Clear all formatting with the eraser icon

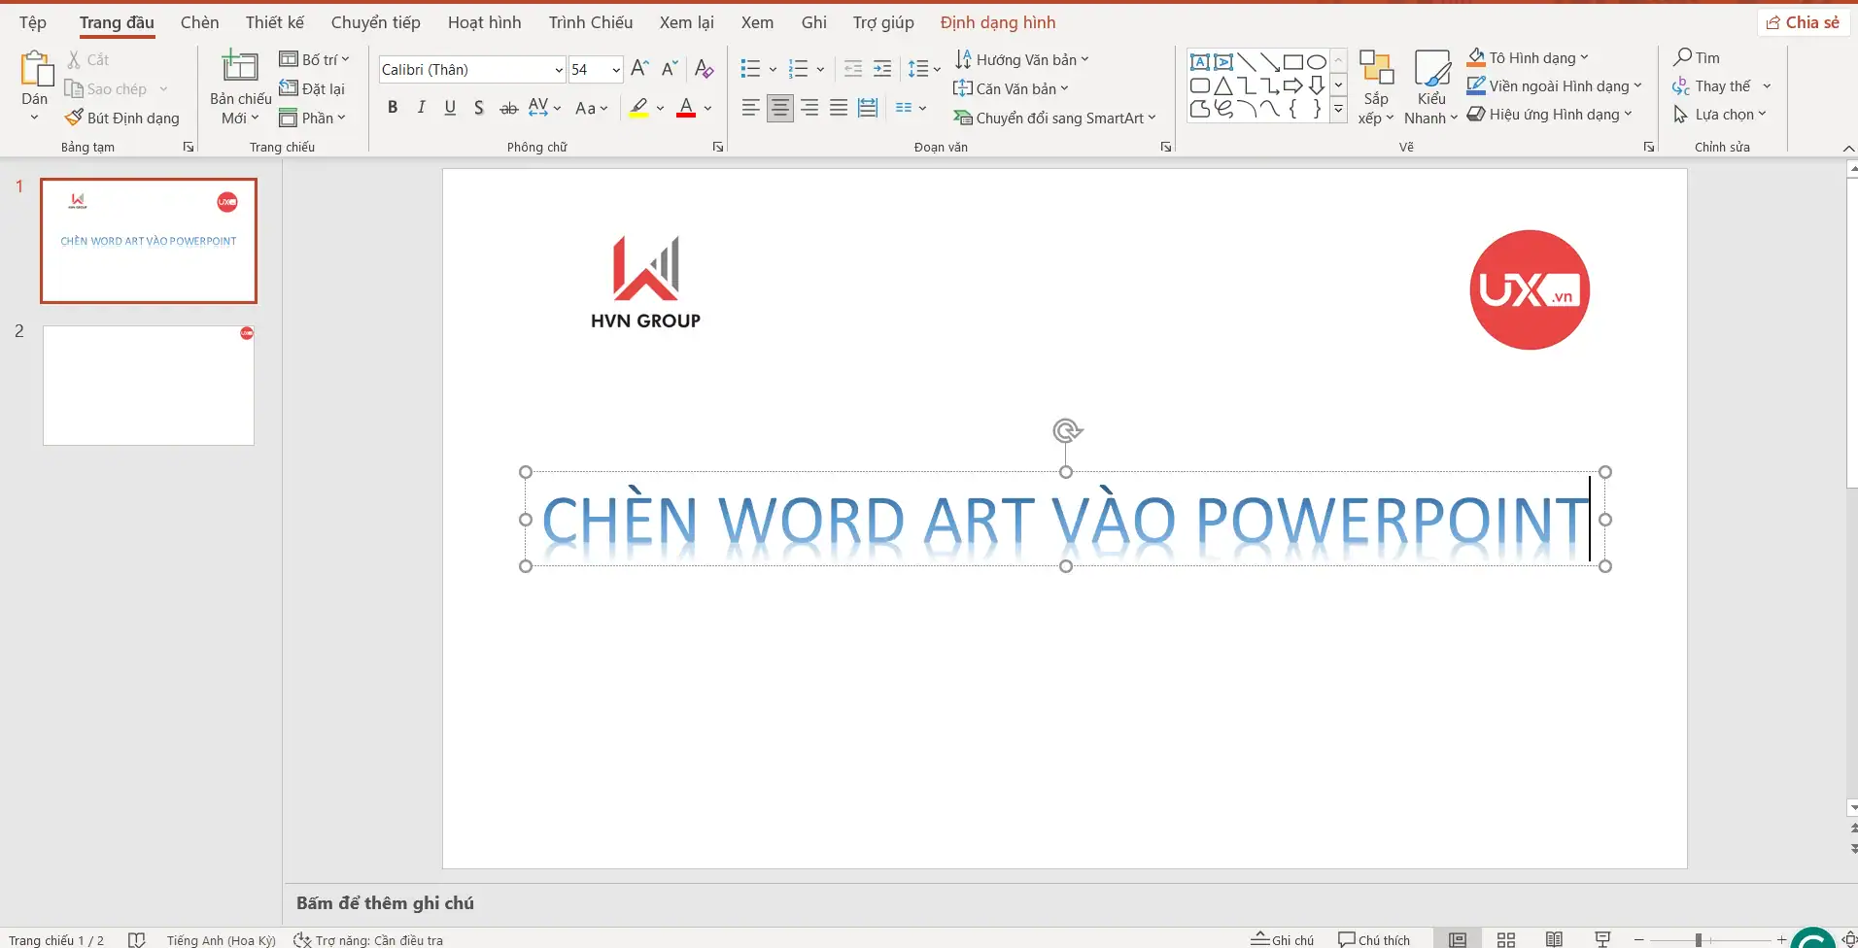click(x=704, y=68)
